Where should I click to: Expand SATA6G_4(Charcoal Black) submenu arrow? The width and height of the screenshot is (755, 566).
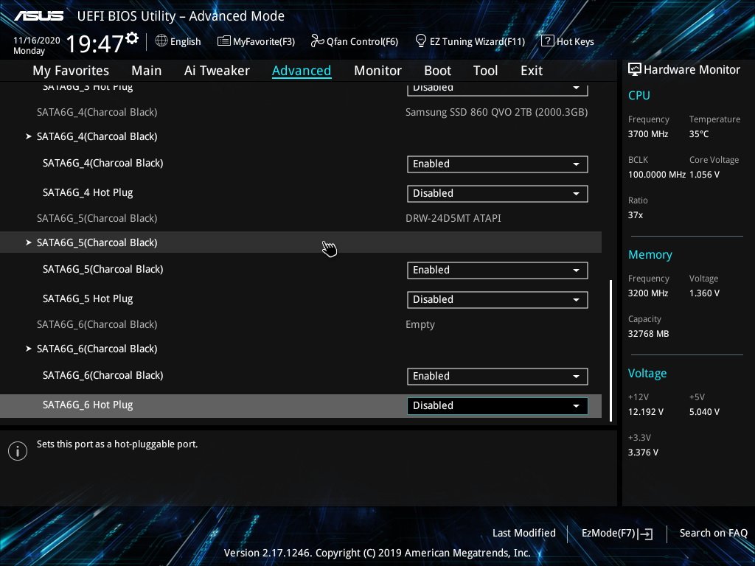click(29, 136)
